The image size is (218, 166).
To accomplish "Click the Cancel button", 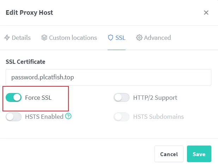I will [169, 154].
